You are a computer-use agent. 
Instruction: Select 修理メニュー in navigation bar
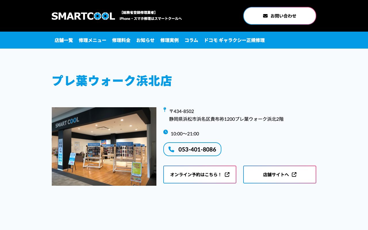coord(93,40)
